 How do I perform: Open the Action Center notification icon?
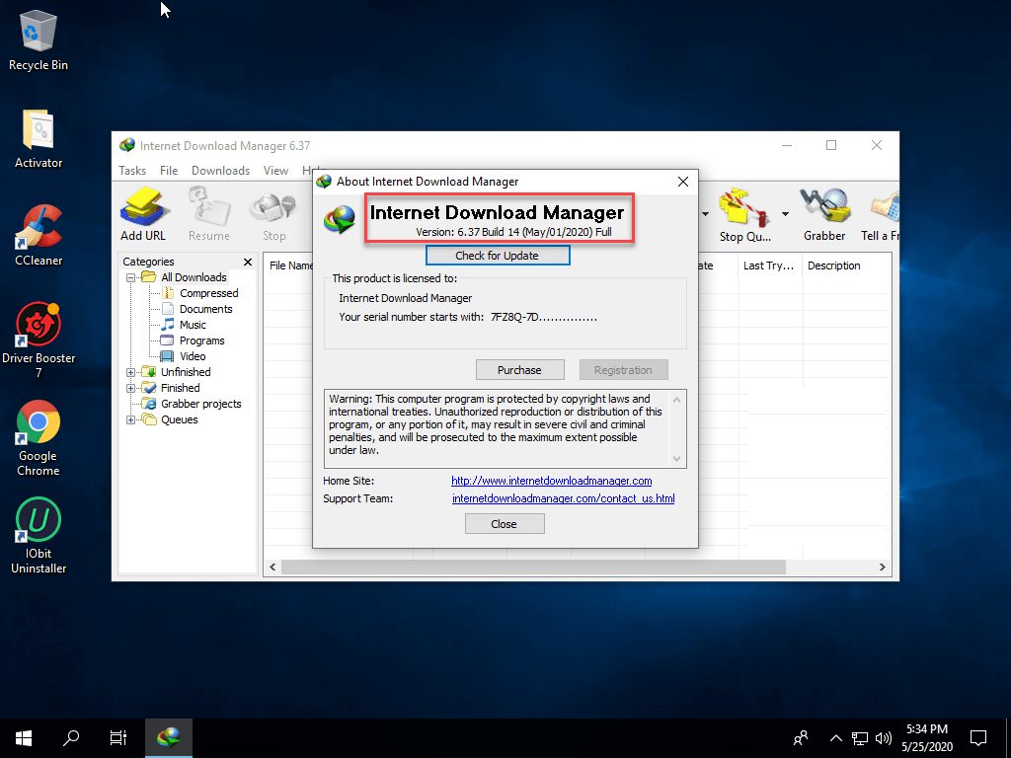[978, 738]
